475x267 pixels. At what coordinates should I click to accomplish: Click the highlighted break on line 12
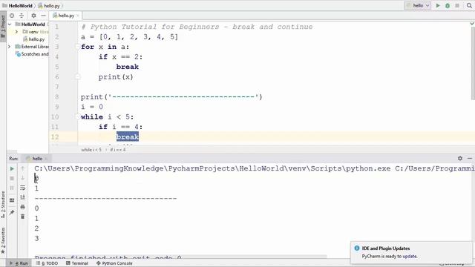pyautogui.click(x=128, y=136)
